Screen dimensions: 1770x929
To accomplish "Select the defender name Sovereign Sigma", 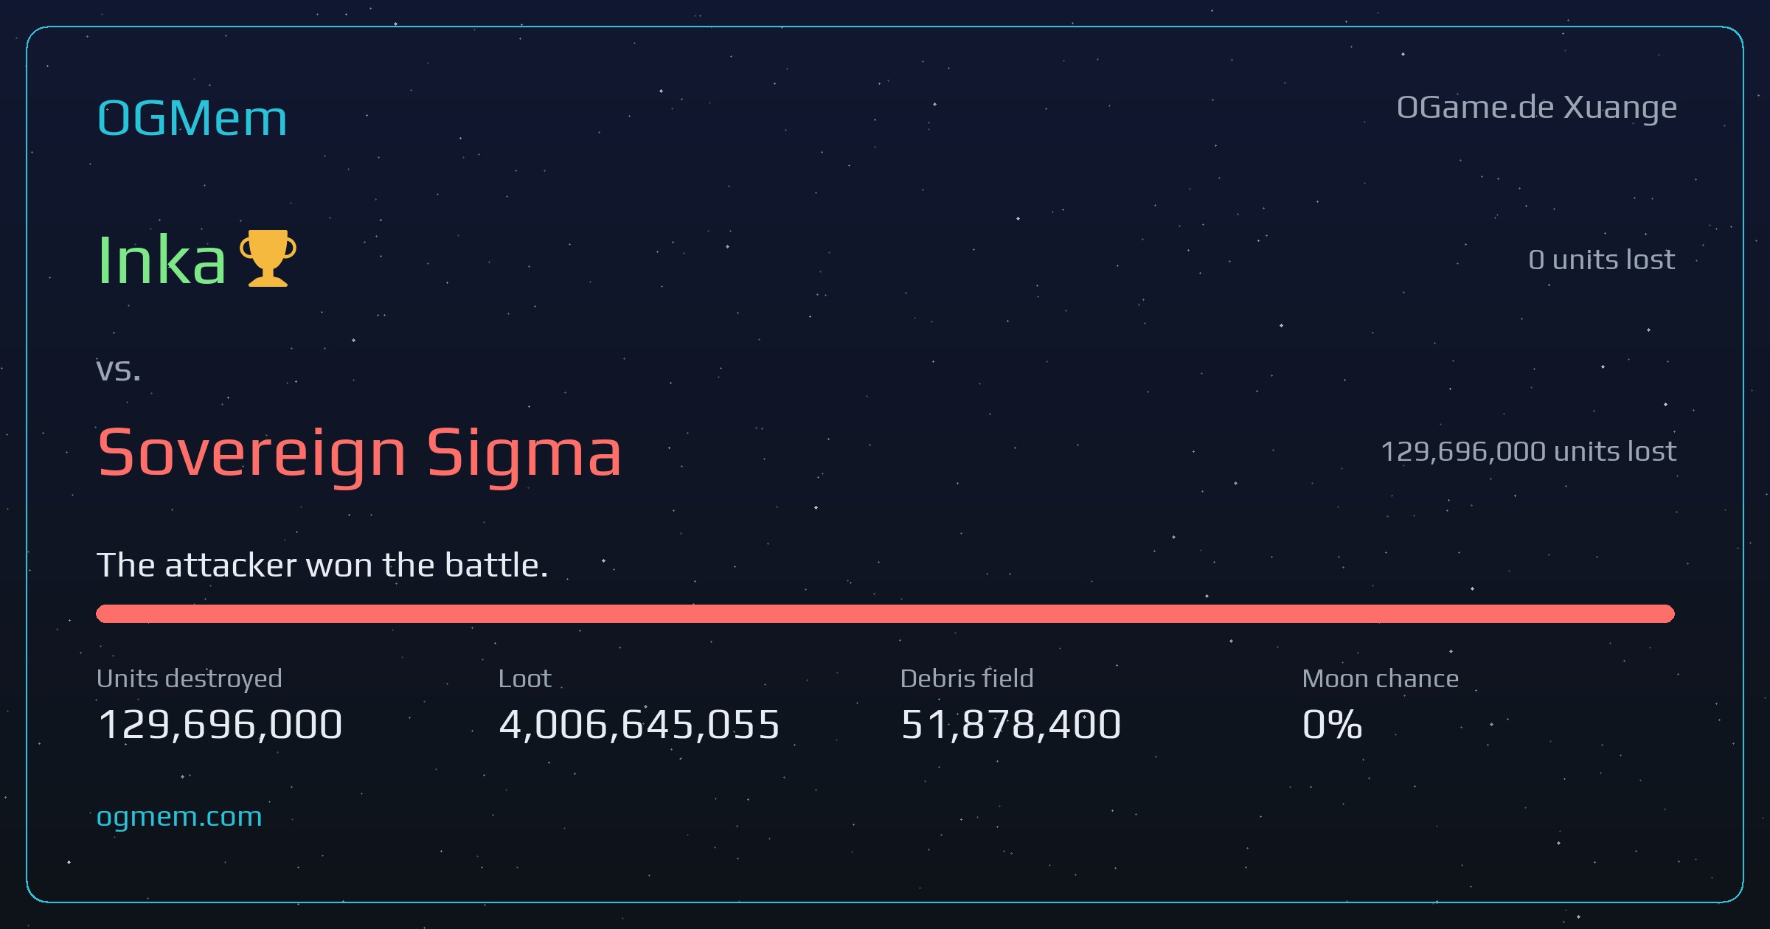I will pos(359,453).
